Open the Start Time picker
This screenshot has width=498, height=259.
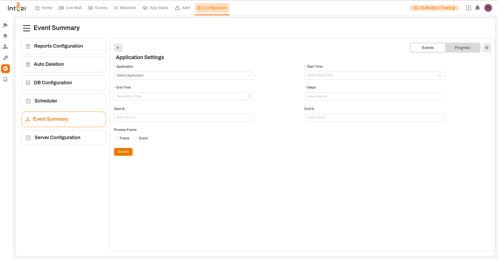click(374, 75)
